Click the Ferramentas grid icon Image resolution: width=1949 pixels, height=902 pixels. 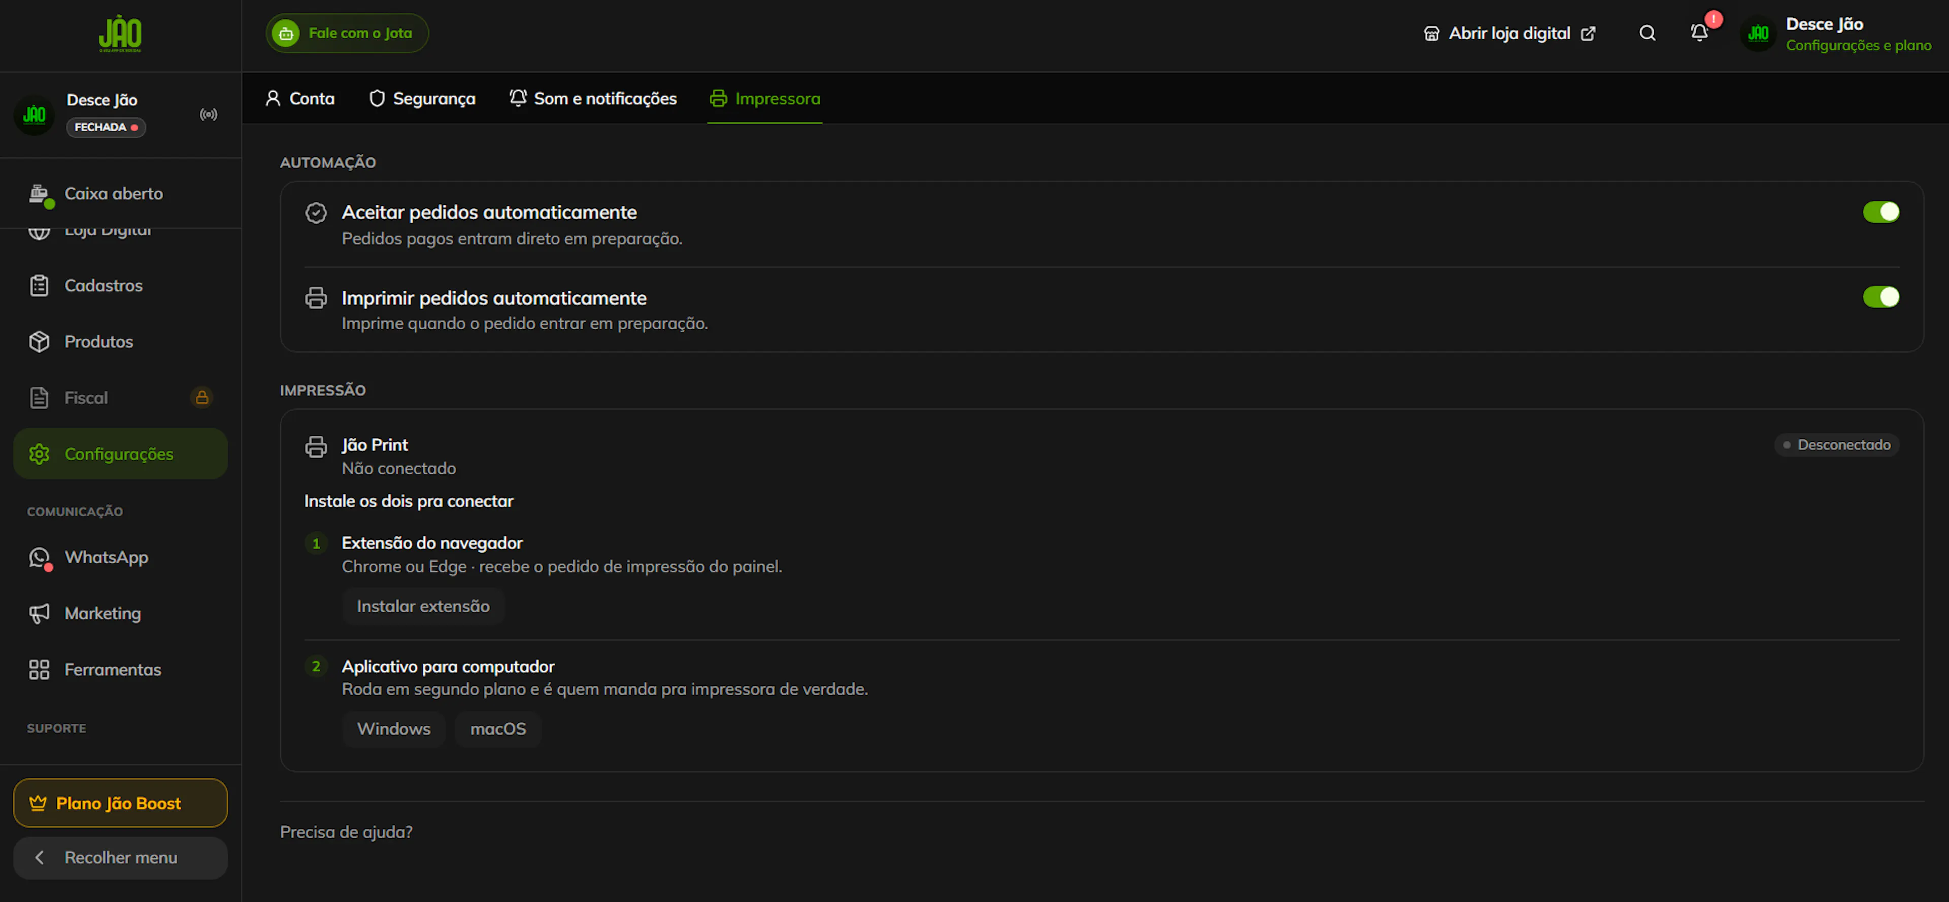pos(40,670)
